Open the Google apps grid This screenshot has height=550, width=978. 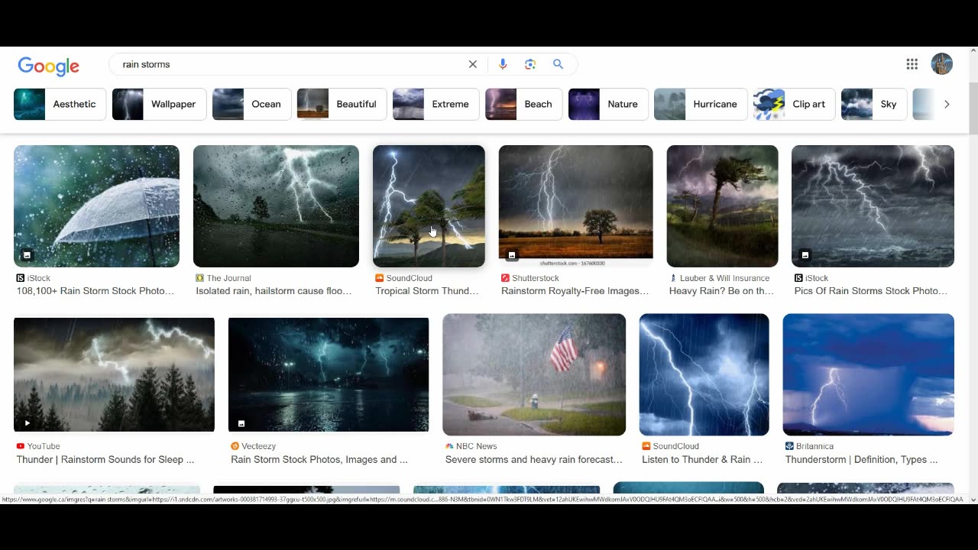[912, 64]
